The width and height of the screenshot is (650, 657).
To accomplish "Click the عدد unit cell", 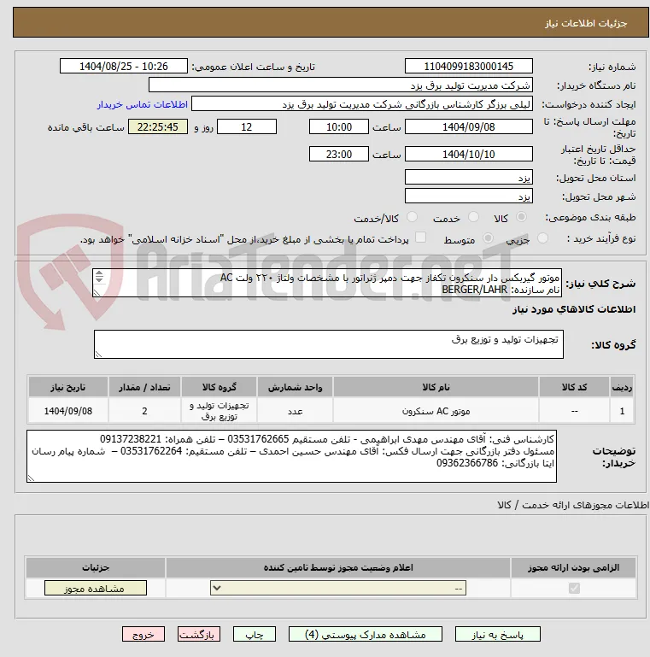I will [296, 411].
